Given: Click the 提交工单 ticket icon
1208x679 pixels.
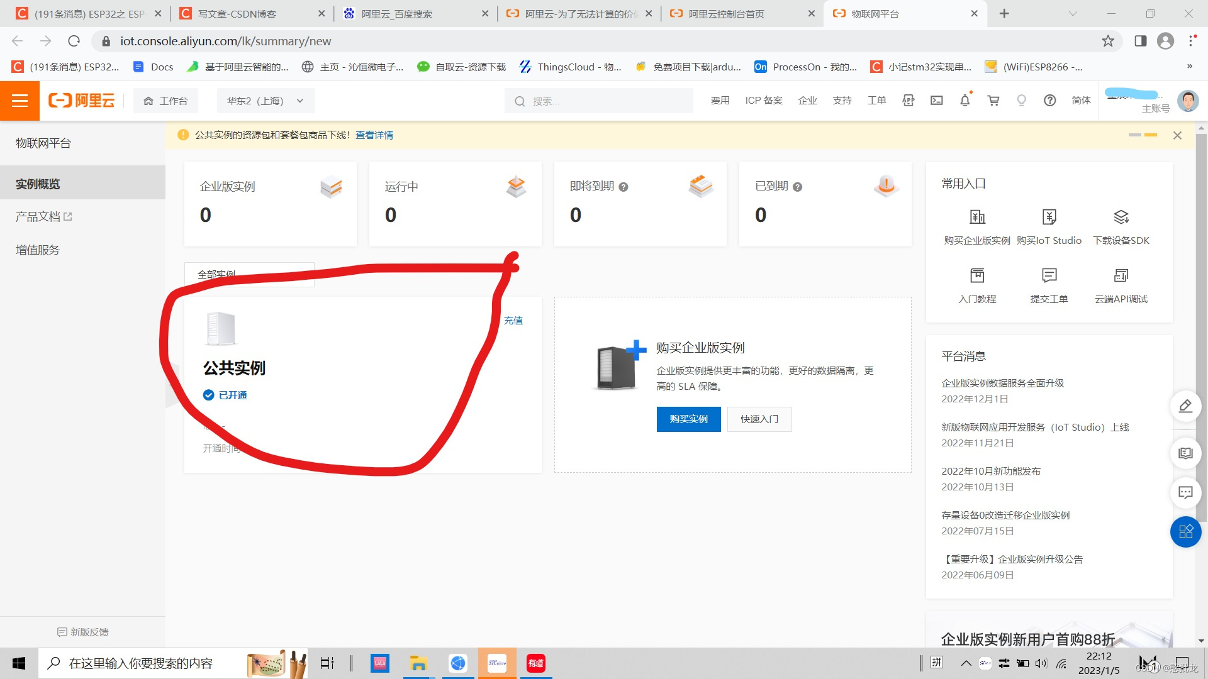Looking at the screenshot, I should [x=1049, y=275].
